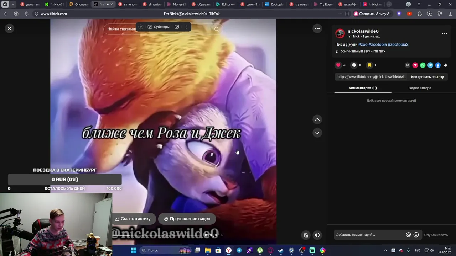
Task: Open the address bar three-dot page menu
Action: pyautogui.click(x=340, y=14)
